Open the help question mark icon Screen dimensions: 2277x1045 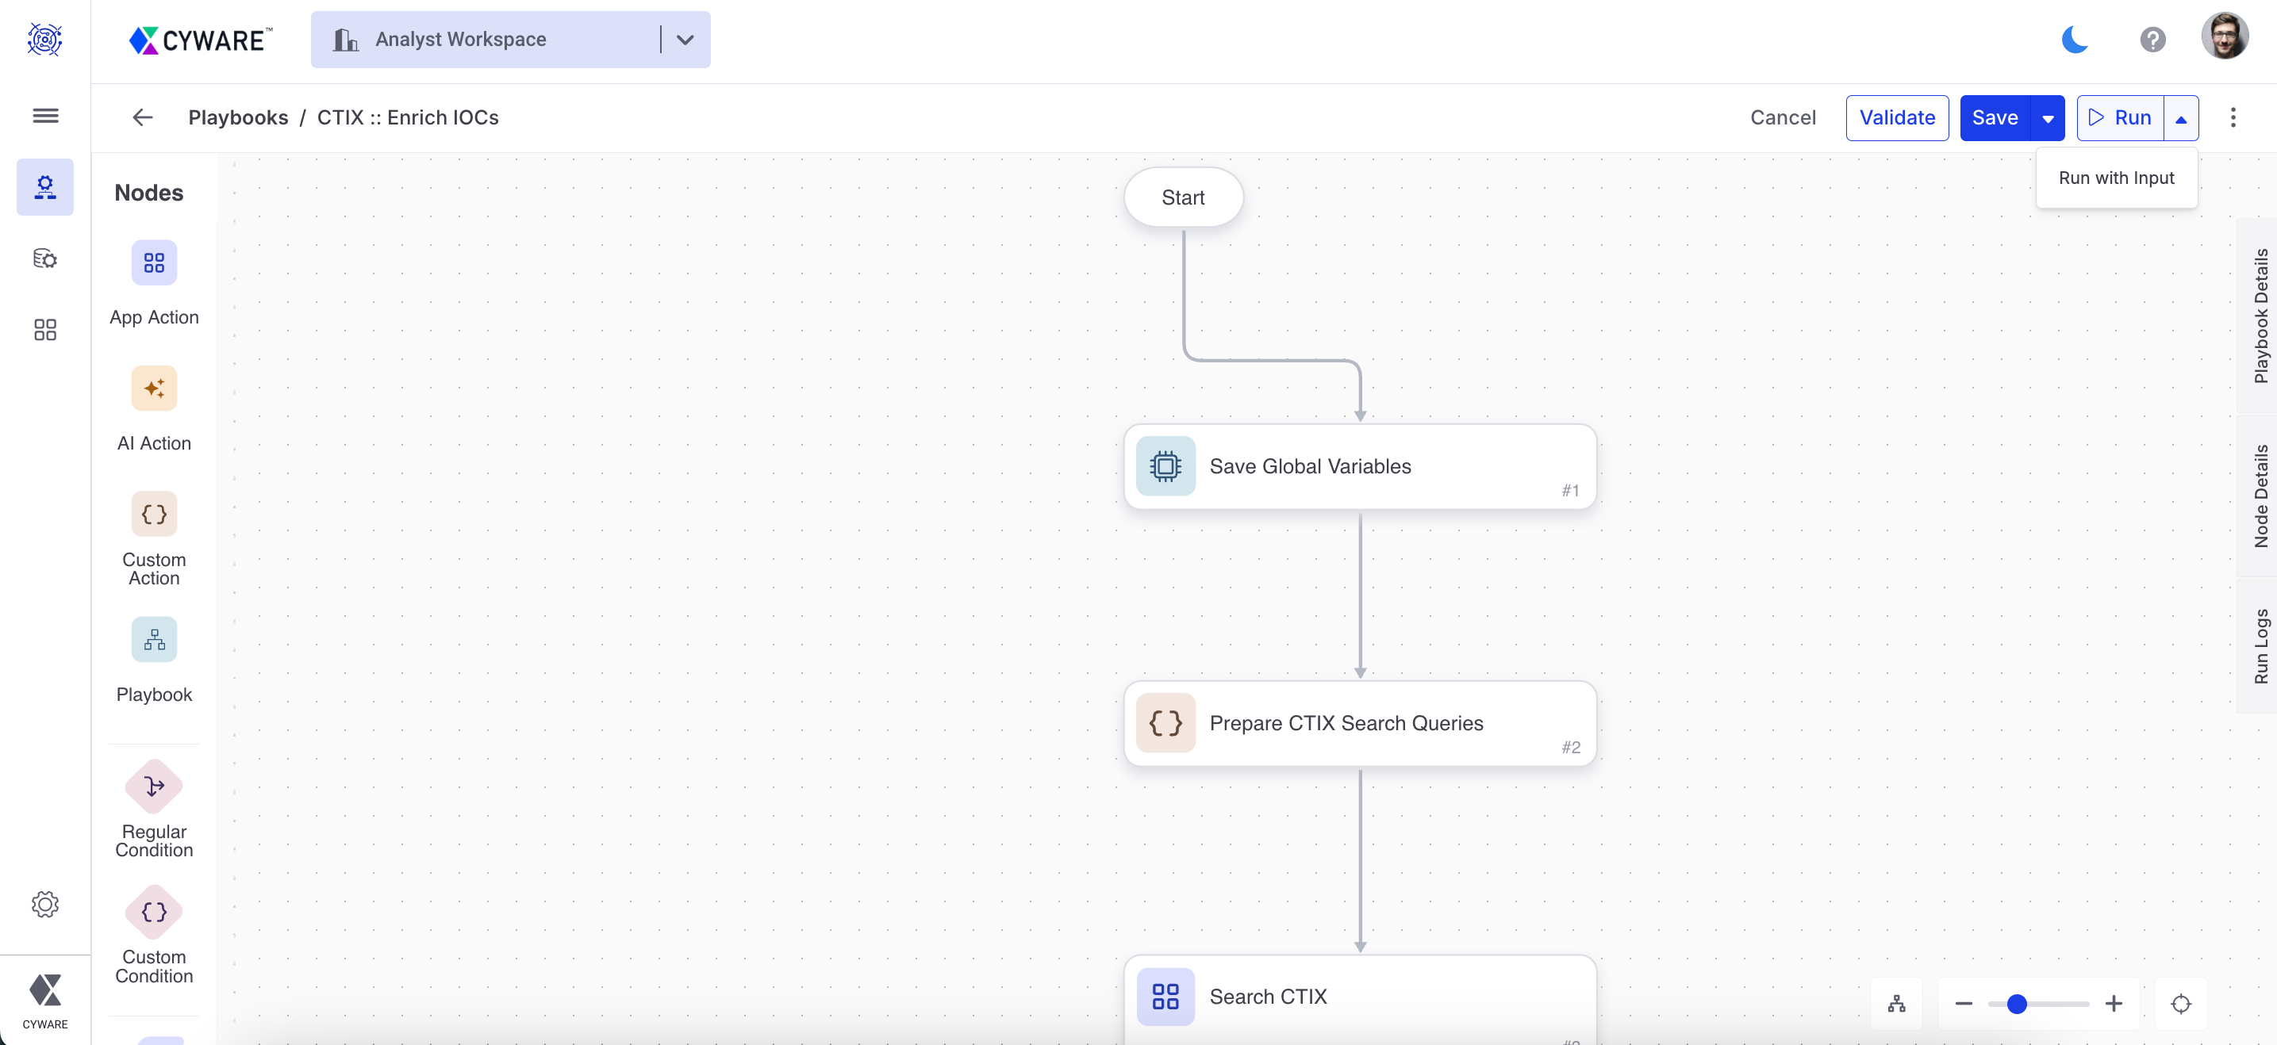(2152, 40)
